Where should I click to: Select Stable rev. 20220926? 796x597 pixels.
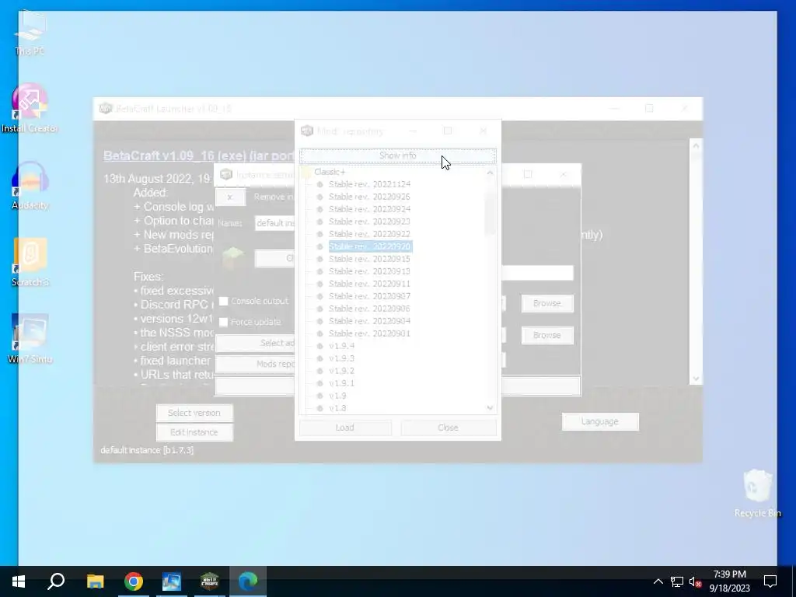(x=369, y=197)
